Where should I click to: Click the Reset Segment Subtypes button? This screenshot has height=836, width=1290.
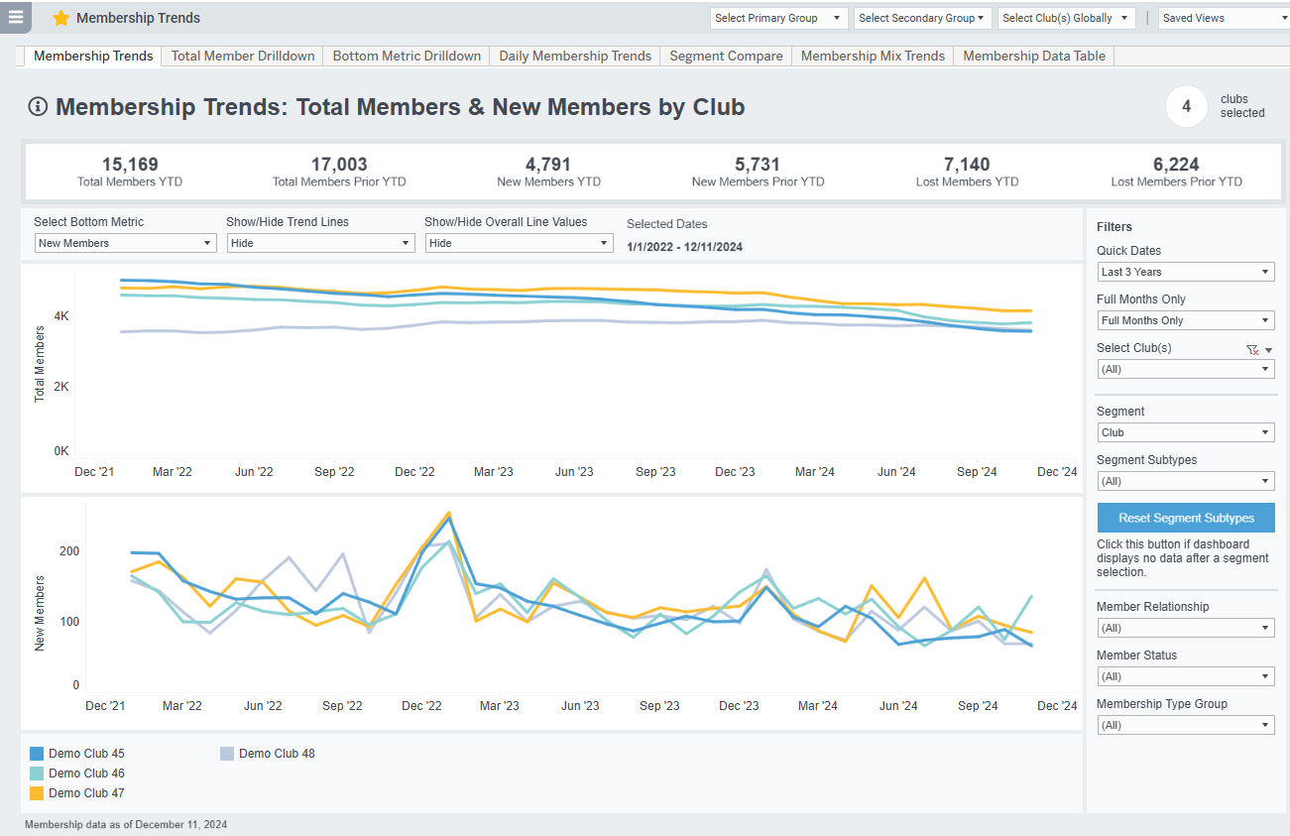(x=1186, y=517)
